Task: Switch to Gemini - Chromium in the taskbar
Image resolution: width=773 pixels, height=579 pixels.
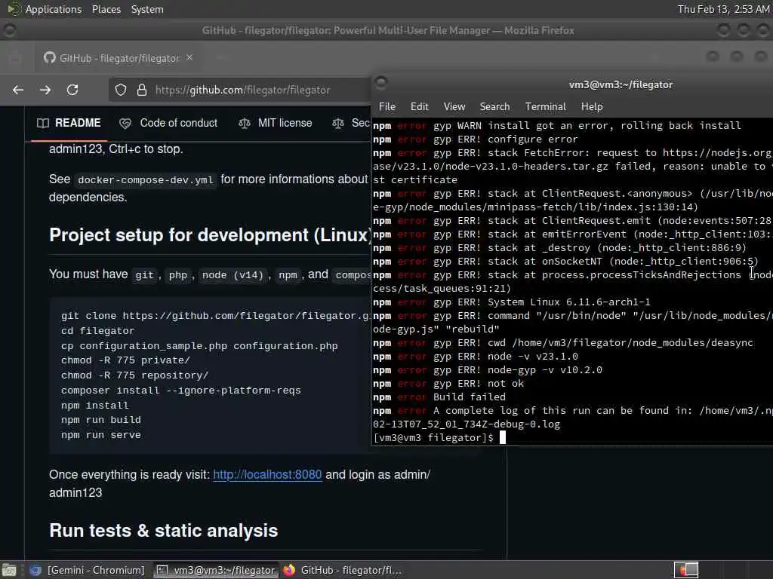Action: (88, 570)
